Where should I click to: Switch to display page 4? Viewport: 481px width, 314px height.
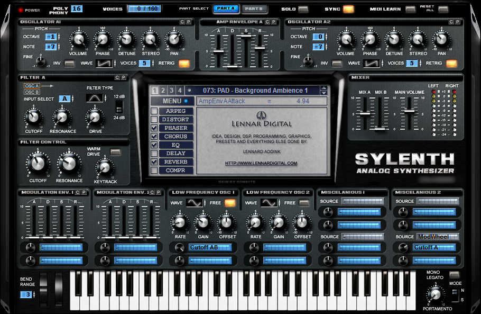(180, 91)
